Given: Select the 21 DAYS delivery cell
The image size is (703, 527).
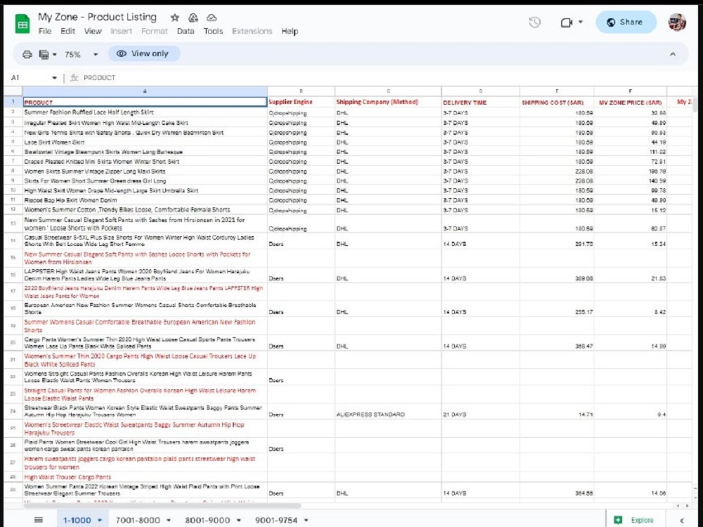Looking at the screenshot, I should click(481, 411).
